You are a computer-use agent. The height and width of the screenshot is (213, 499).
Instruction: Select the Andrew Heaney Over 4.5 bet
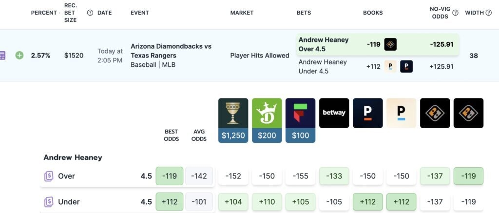(x=378, y=44)
